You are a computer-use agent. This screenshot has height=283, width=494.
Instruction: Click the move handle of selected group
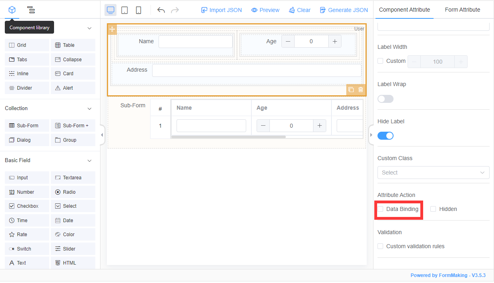pos(112,29)
